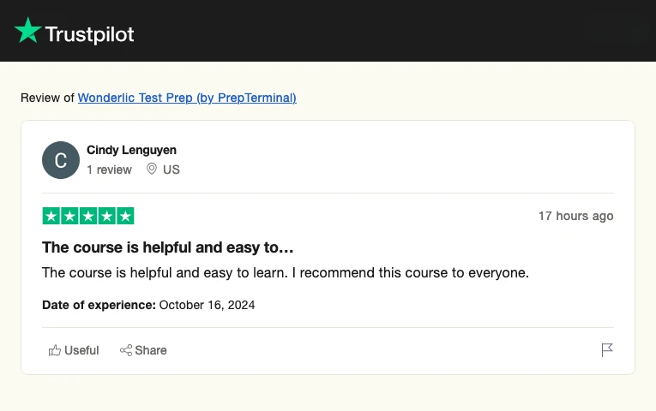
Task: Click the "1 review" count text
Action: tap(109, 170)
